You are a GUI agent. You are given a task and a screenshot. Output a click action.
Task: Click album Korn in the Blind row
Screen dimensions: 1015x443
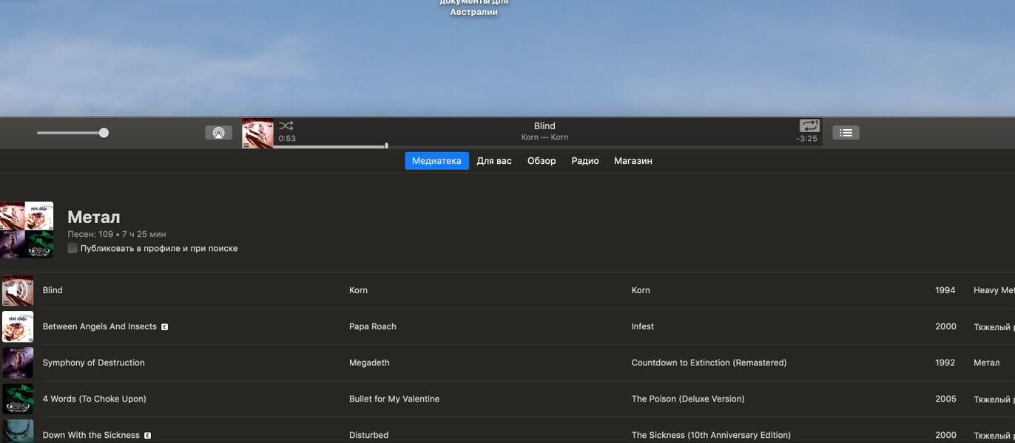click(641, 290)
